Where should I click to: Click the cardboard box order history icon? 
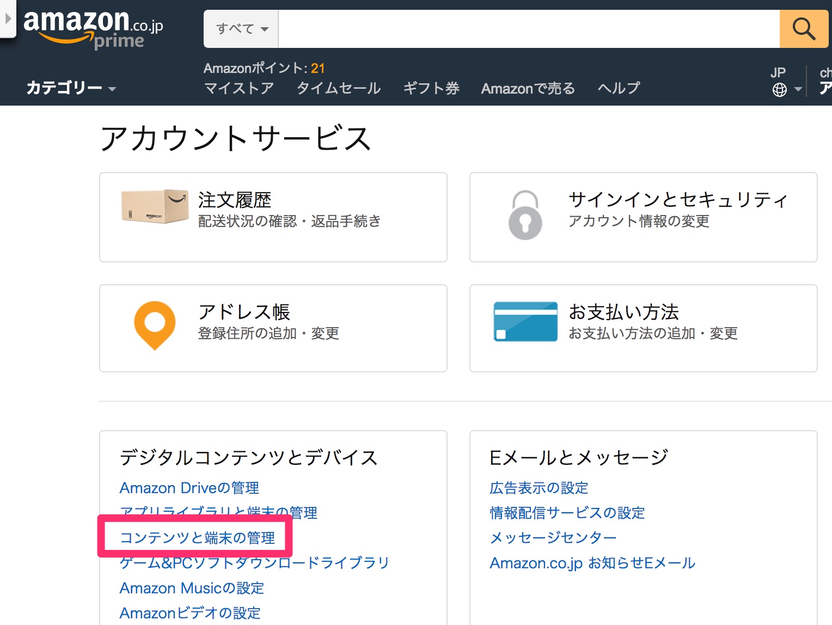[155, 206]
